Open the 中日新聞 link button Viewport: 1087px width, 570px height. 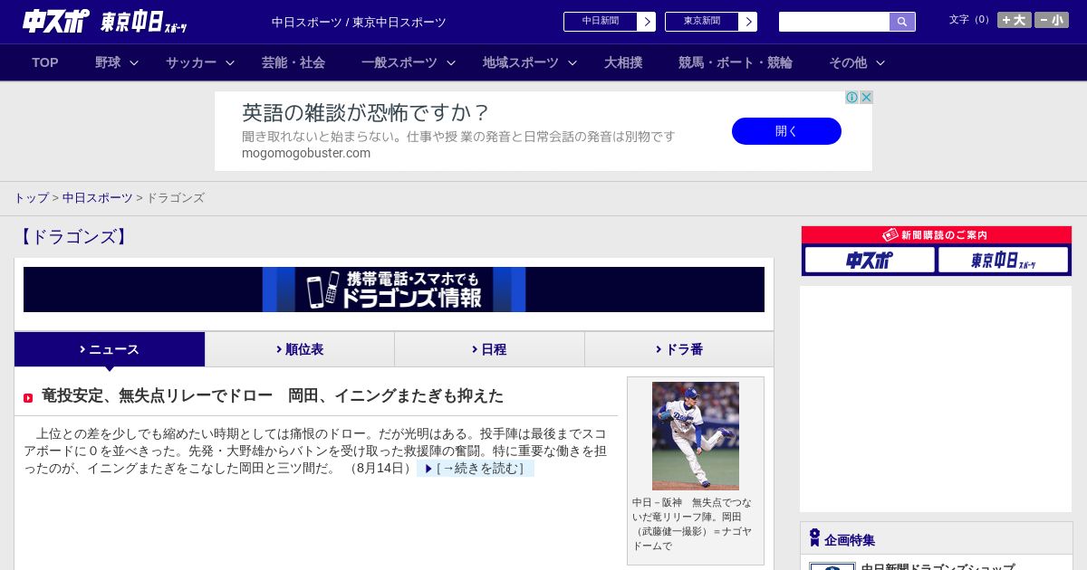coord(601,22)
